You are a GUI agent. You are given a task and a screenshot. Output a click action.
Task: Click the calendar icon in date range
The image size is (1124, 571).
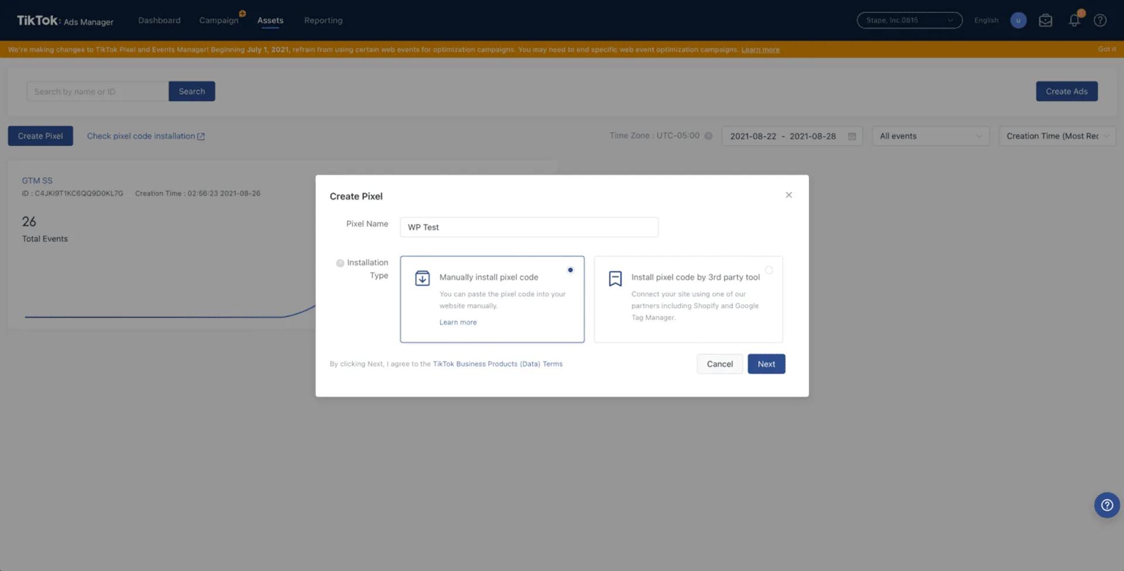click(x=852, y=136)
